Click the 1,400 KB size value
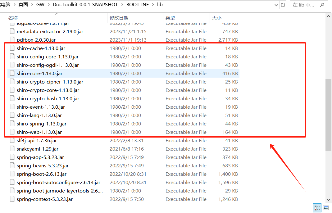Viewport: 332px width, 213px height. click(x=228, y=174)
